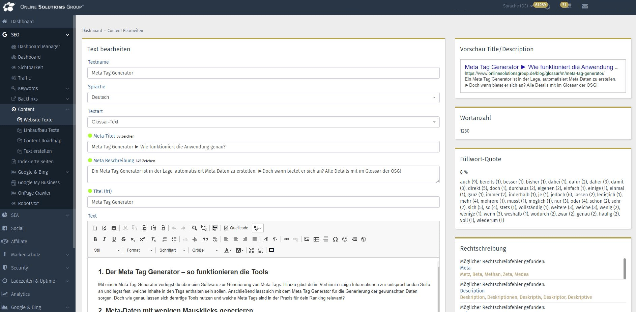Create a DIV container
Screen dimensions: 636x312
pyautogui.click(x=215, y=239)
